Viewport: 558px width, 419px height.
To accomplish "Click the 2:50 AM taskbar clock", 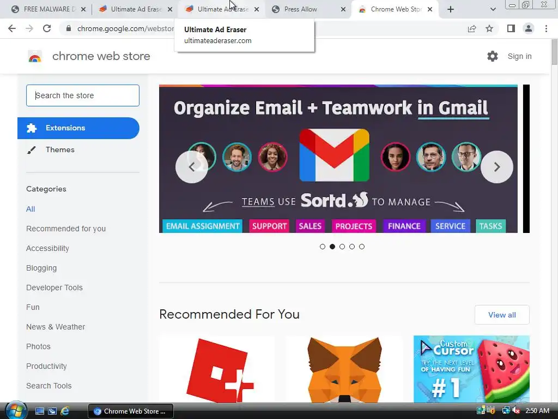I will click(537, 410).
